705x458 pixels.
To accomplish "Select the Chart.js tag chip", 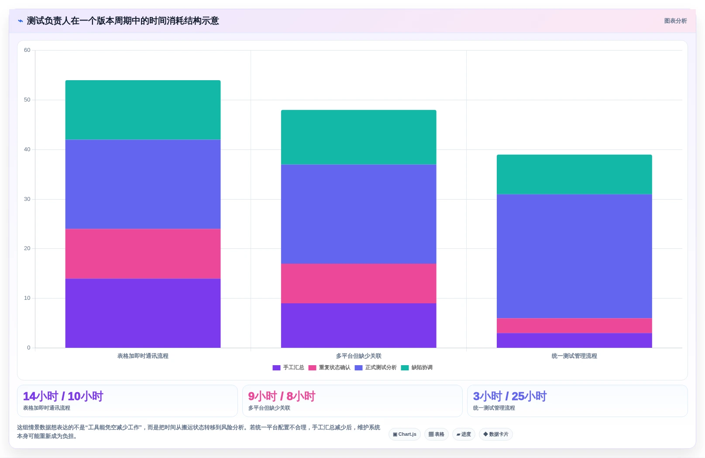I will [x=404, y=434].
